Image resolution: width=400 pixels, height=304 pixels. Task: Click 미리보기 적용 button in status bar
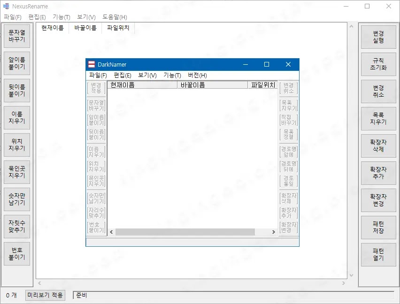pyautogui.click(x=45, y=295)
